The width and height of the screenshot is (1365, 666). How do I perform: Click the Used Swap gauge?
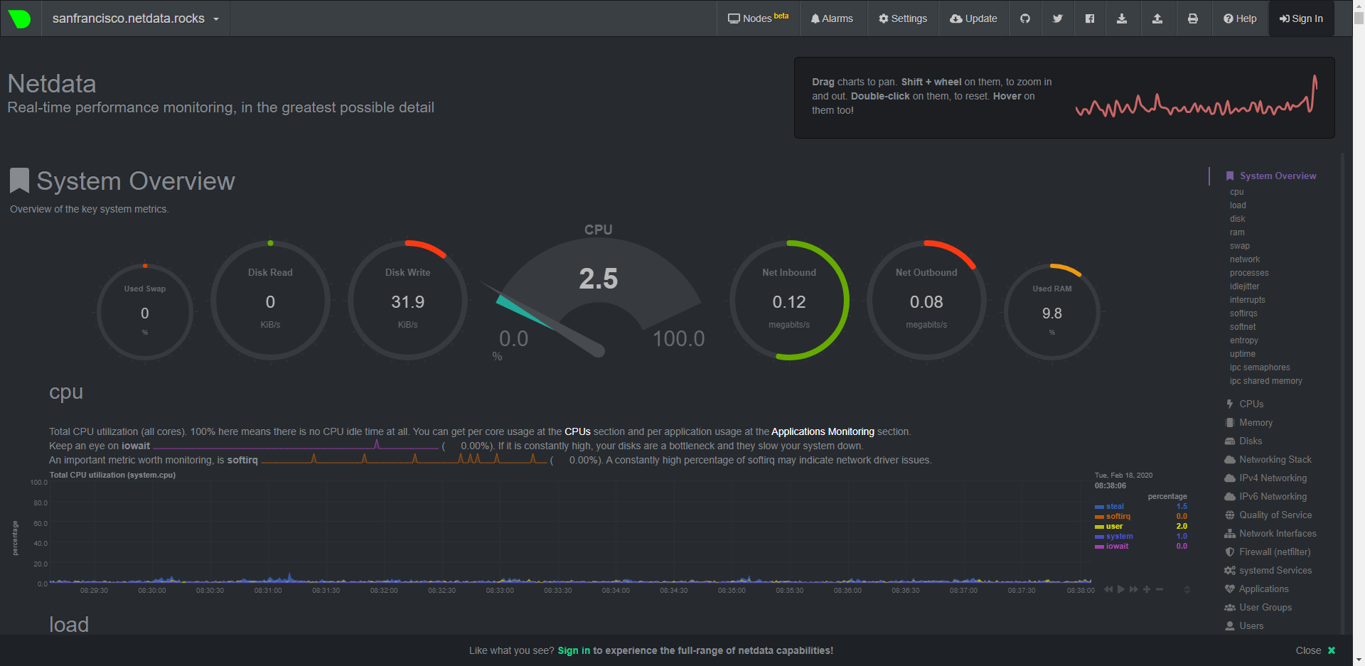145,312
